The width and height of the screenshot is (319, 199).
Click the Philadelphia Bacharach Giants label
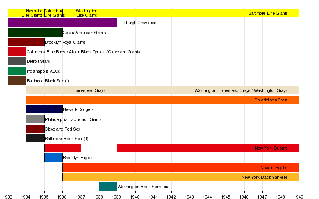coord(73,119)
